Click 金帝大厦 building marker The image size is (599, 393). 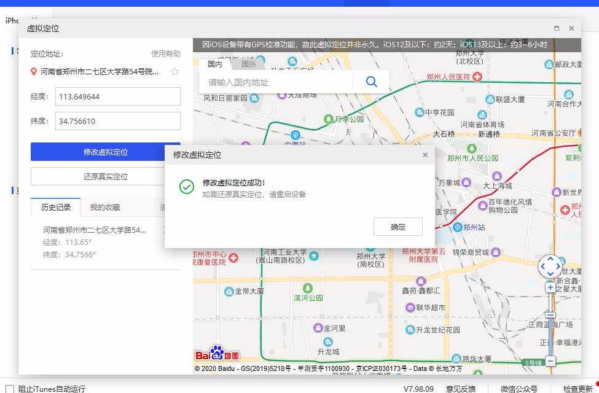229,292
